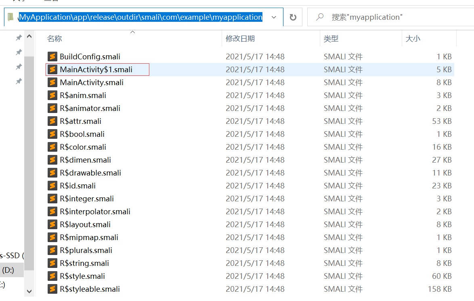Click the 60 KB size of R$style.smali

click(x=442, y=276)
